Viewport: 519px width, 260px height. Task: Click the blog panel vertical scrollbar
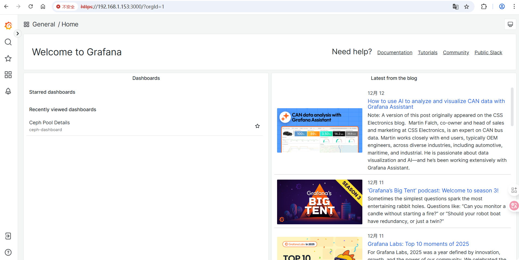pyautogui.click(x=512, y=107)
